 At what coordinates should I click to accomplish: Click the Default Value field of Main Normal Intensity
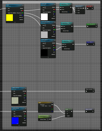[47, 119]
